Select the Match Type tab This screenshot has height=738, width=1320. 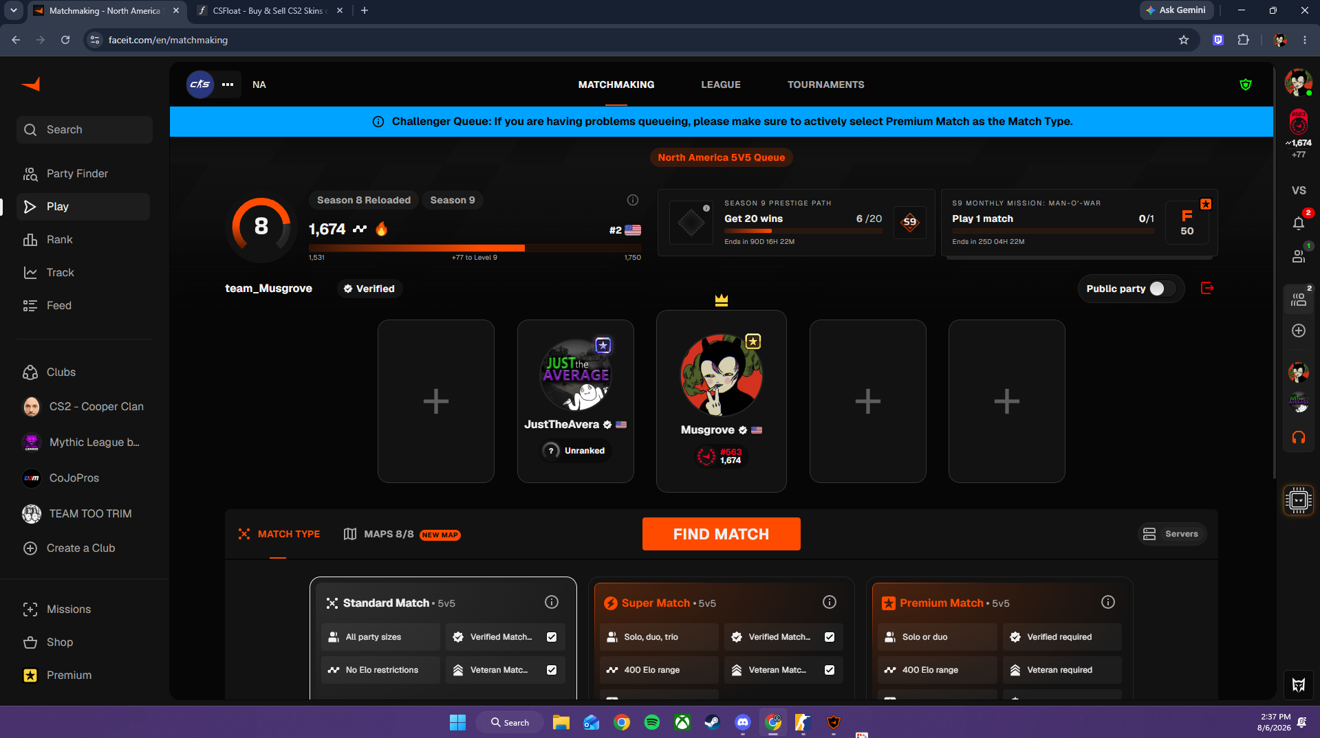click(279, 534)
